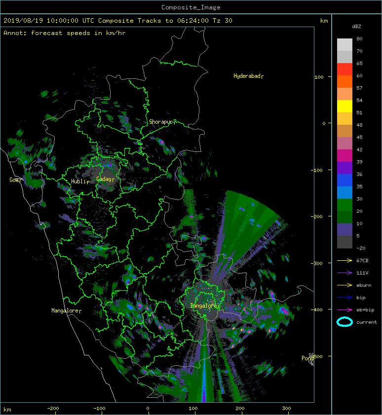Select the royal blue swatch between 36 and 35

(x=344, y=180)
